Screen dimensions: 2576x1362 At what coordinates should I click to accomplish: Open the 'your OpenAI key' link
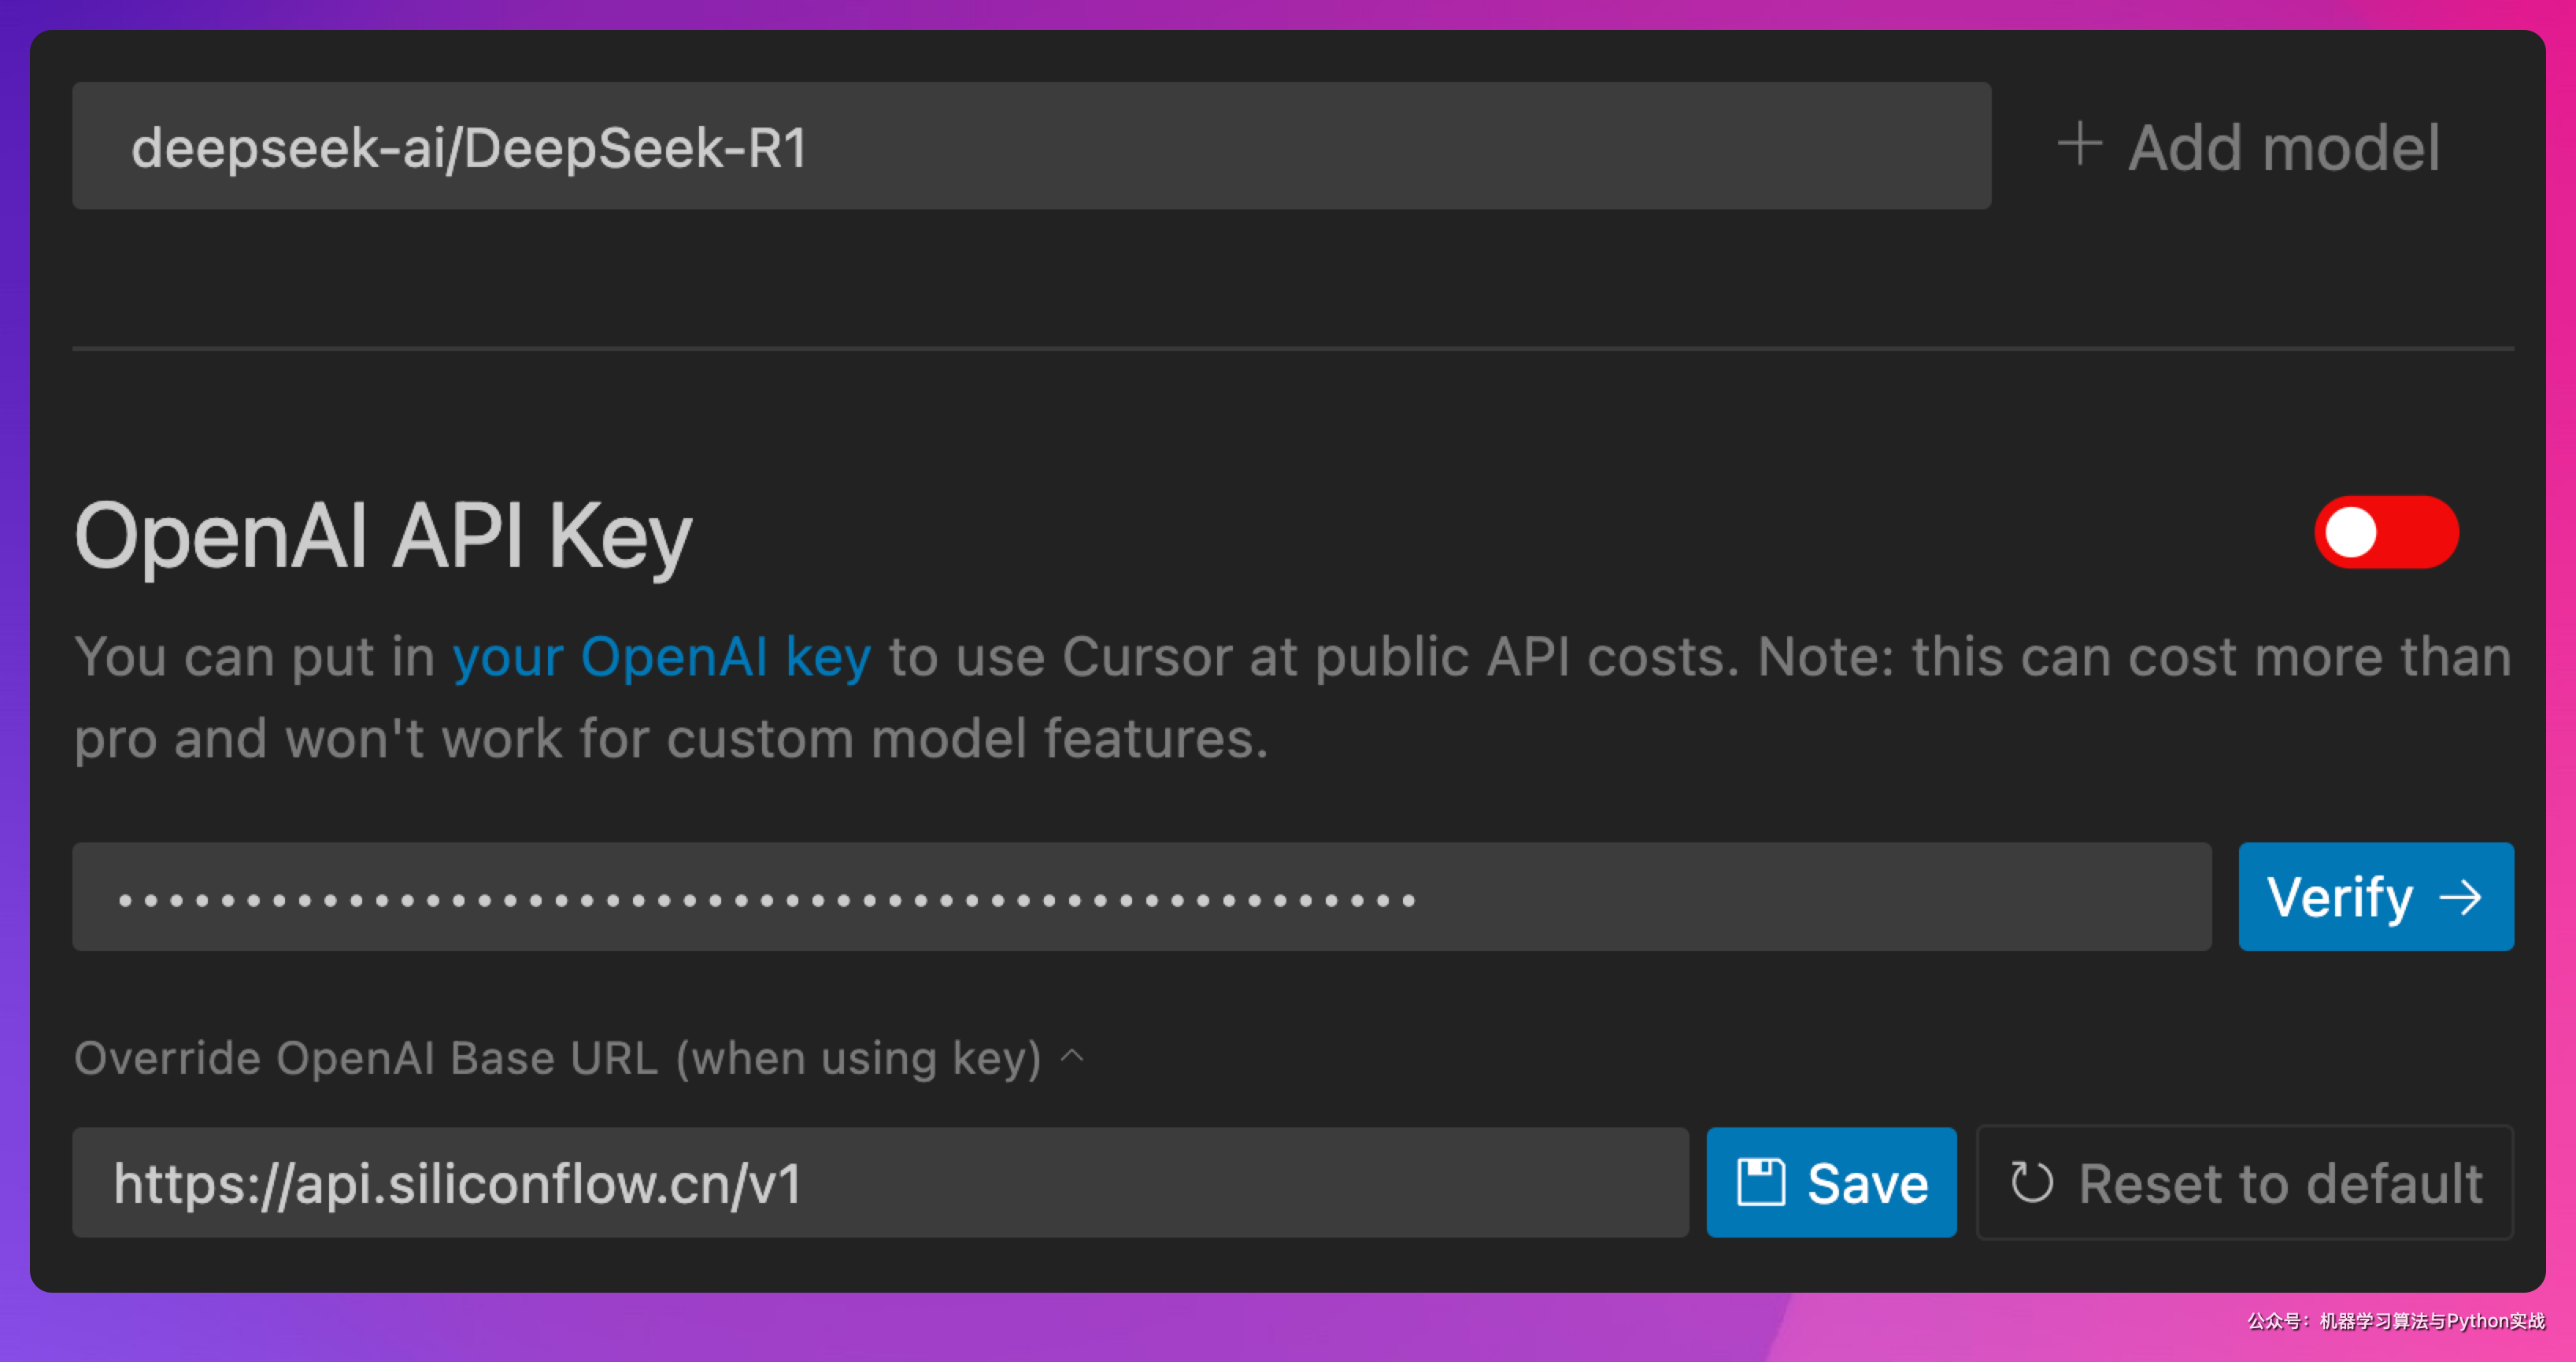click(661, 657)
